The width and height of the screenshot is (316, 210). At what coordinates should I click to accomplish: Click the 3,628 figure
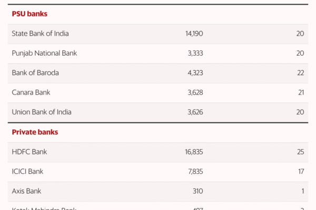pos(195,92)
